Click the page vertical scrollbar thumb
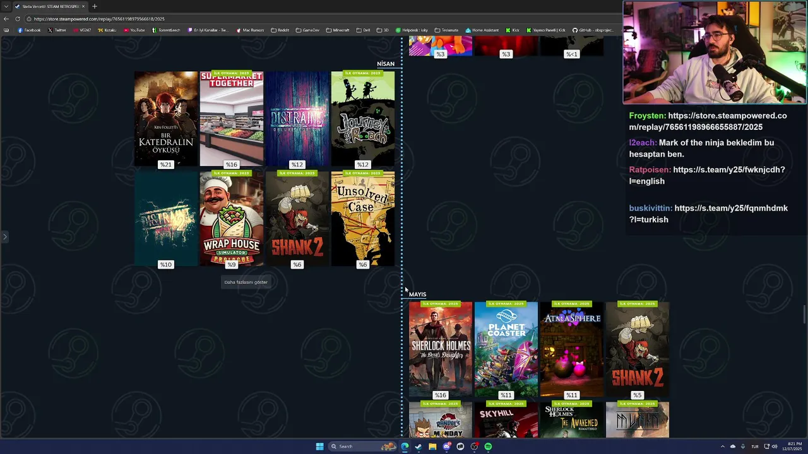Image resolution: width=808 pixels, height=454 pixels. point(804,313)
